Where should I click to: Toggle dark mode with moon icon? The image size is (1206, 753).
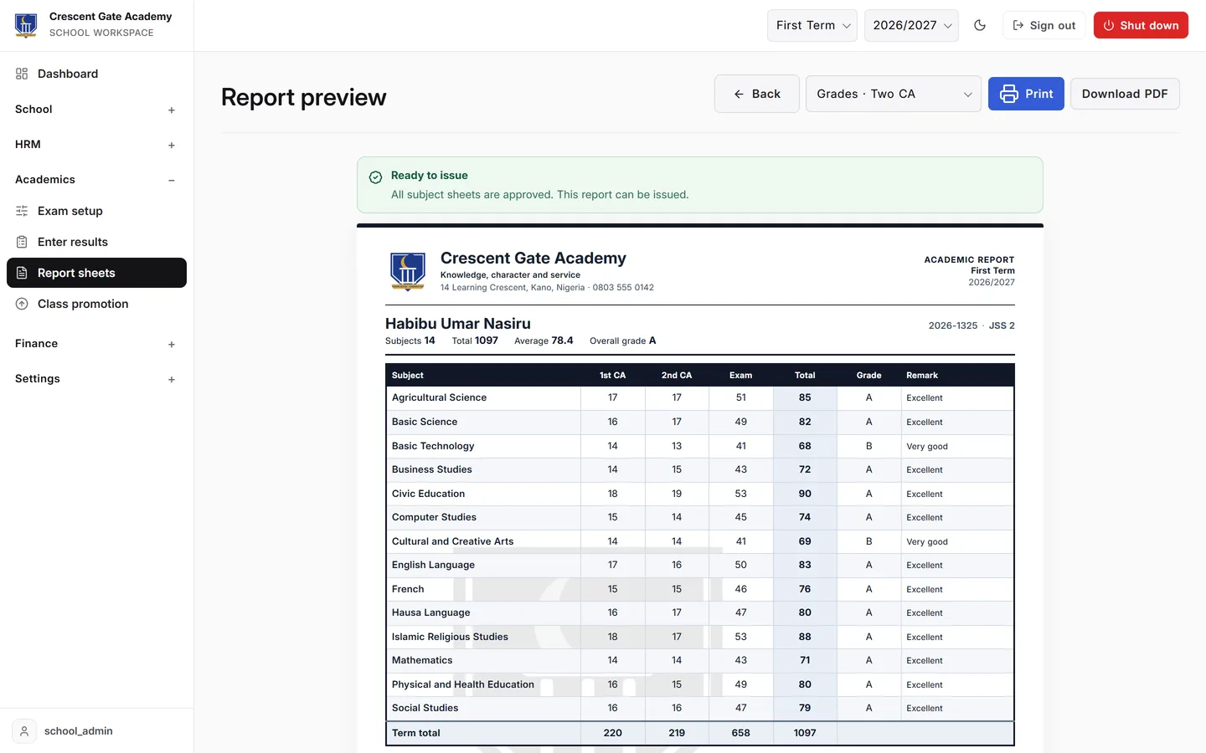point(980,25)
